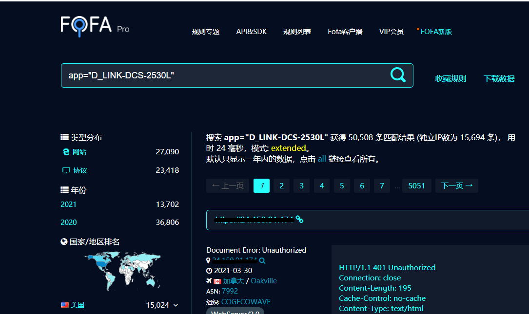Click the redacted result IP address link

(x=235, y=260)
